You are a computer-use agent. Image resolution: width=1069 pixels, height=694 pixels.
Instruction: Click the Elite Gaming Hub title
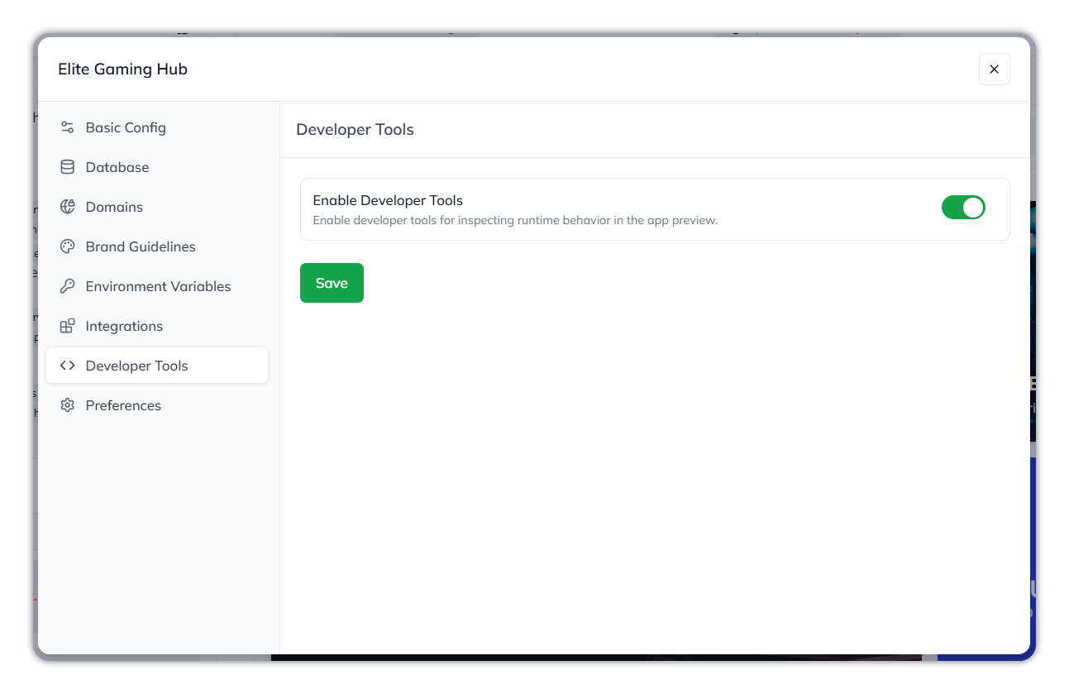click(x=122, y=69)
